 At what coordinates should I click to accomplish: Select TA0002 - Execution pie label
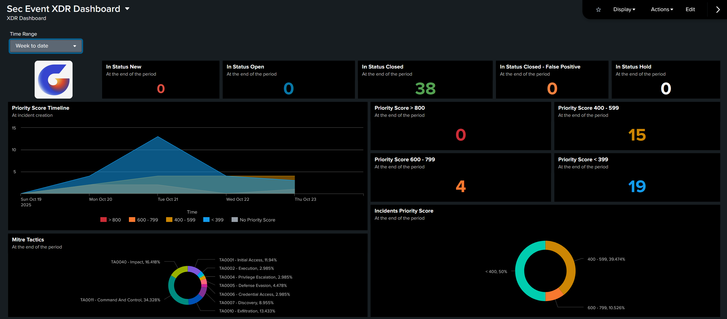click(246, 268)
